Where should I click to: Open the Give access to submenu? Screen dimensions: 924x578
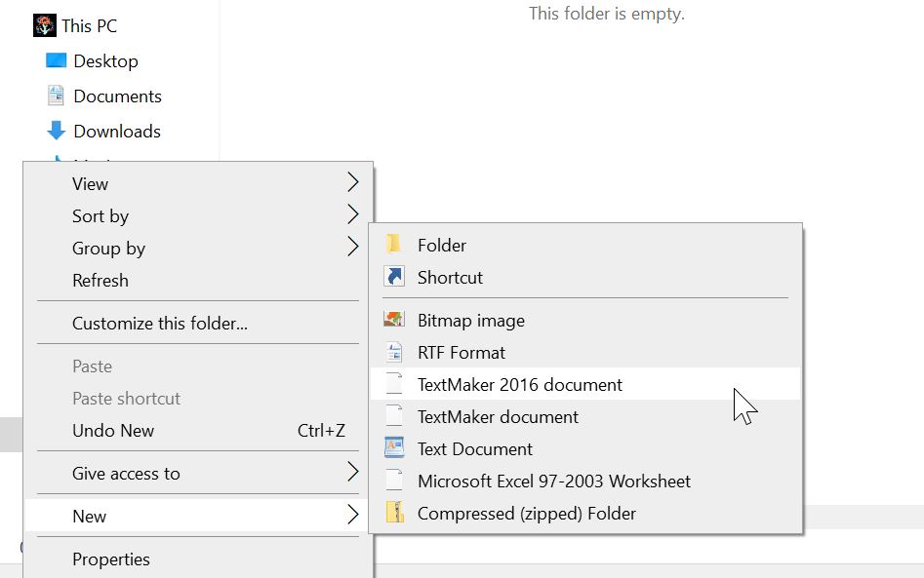coord(352,473)
